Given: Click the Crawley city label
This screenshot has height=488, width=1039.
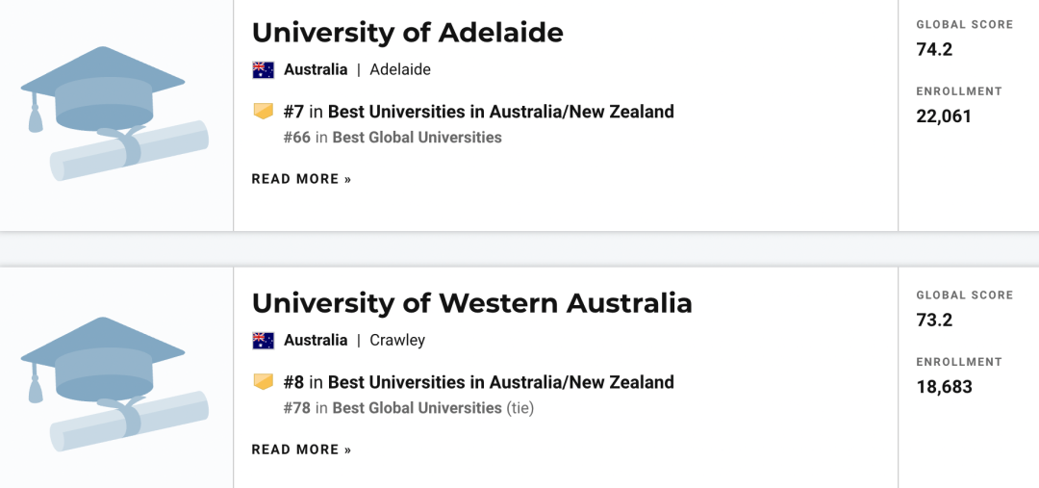Looking at the screenshot, I should click(397, 340).
